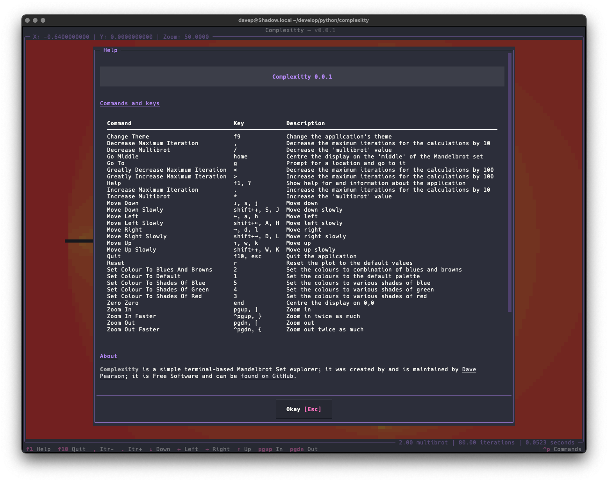608x482 pixels.
Task: Click the Right arrow footer shortcut
Action: pos(217,449)
